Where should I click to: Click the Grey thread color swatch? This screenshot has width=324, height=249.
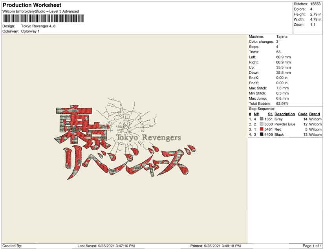pos(262,119)
